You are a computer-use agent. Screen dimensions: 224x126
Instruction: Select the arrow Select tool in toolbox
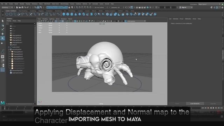2,21
